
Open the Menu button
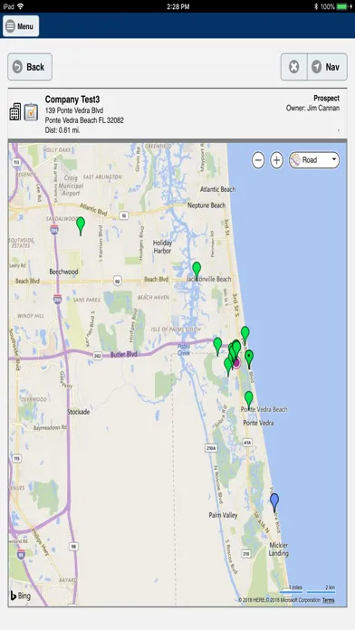(21, 26)
